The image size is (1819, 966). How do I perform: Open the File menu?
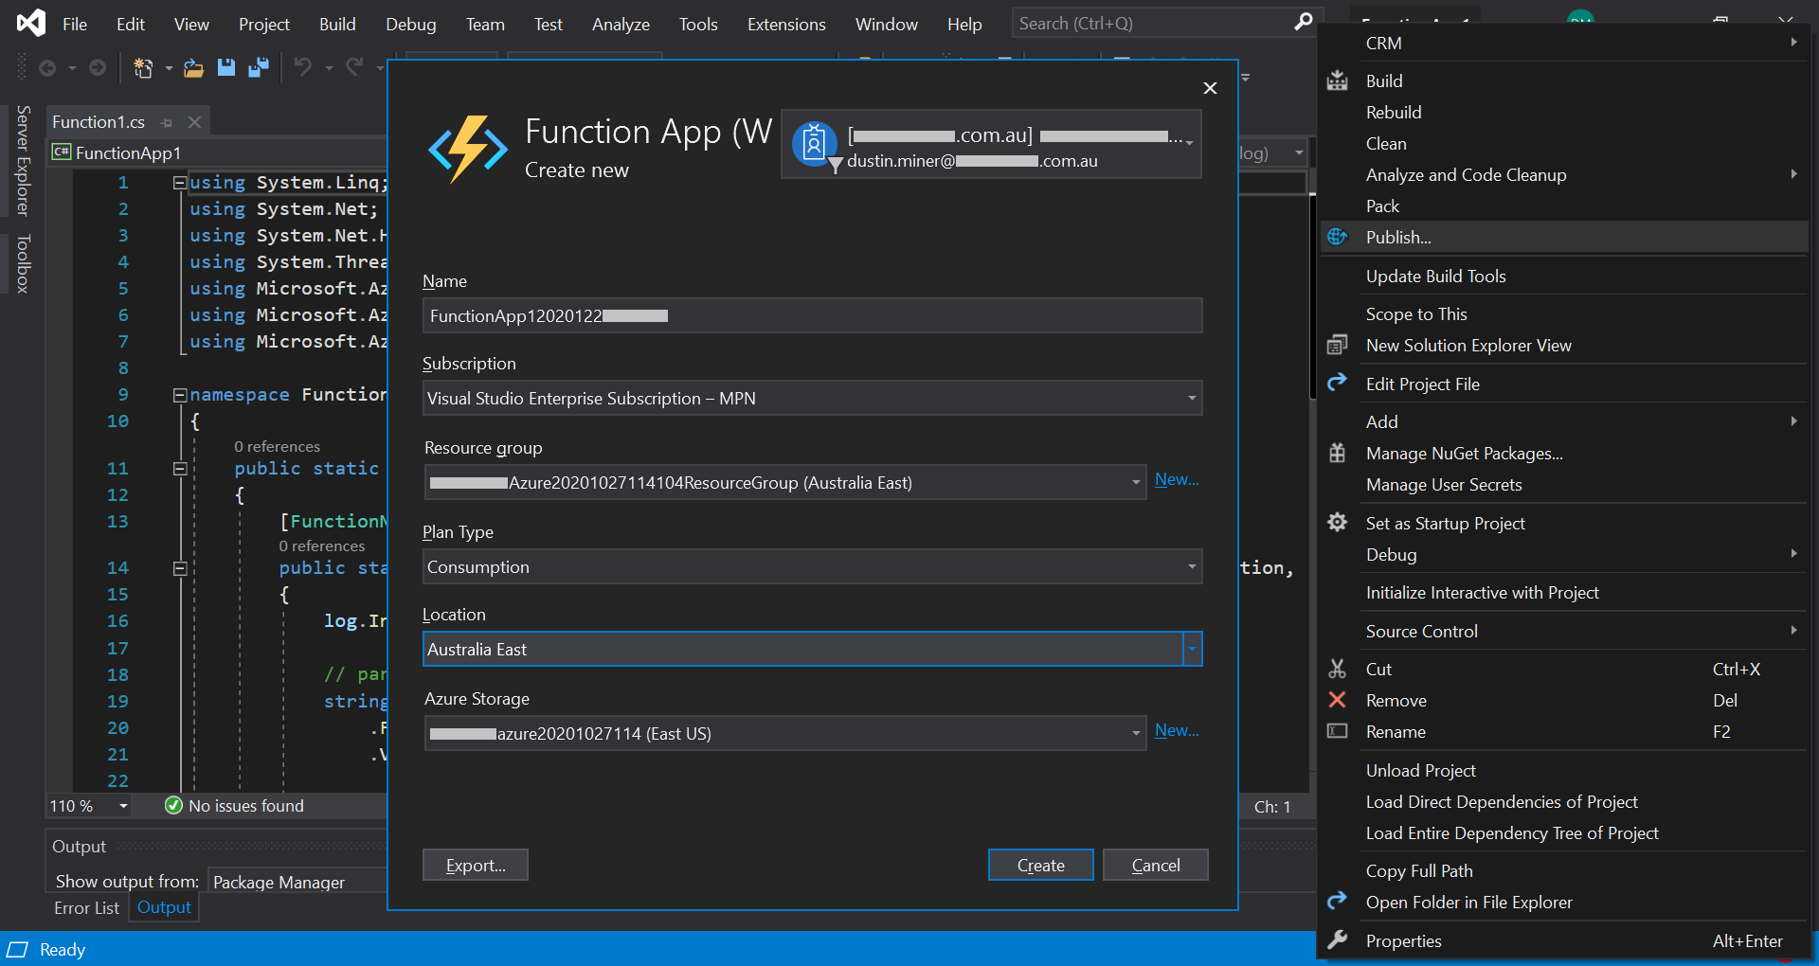[75, 24]
